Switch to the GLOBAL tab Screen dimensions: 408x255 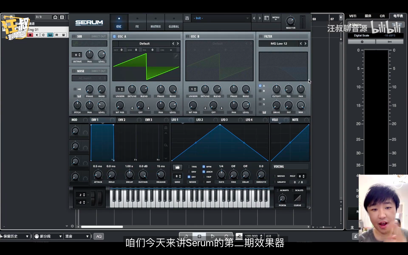click(174, 22)
